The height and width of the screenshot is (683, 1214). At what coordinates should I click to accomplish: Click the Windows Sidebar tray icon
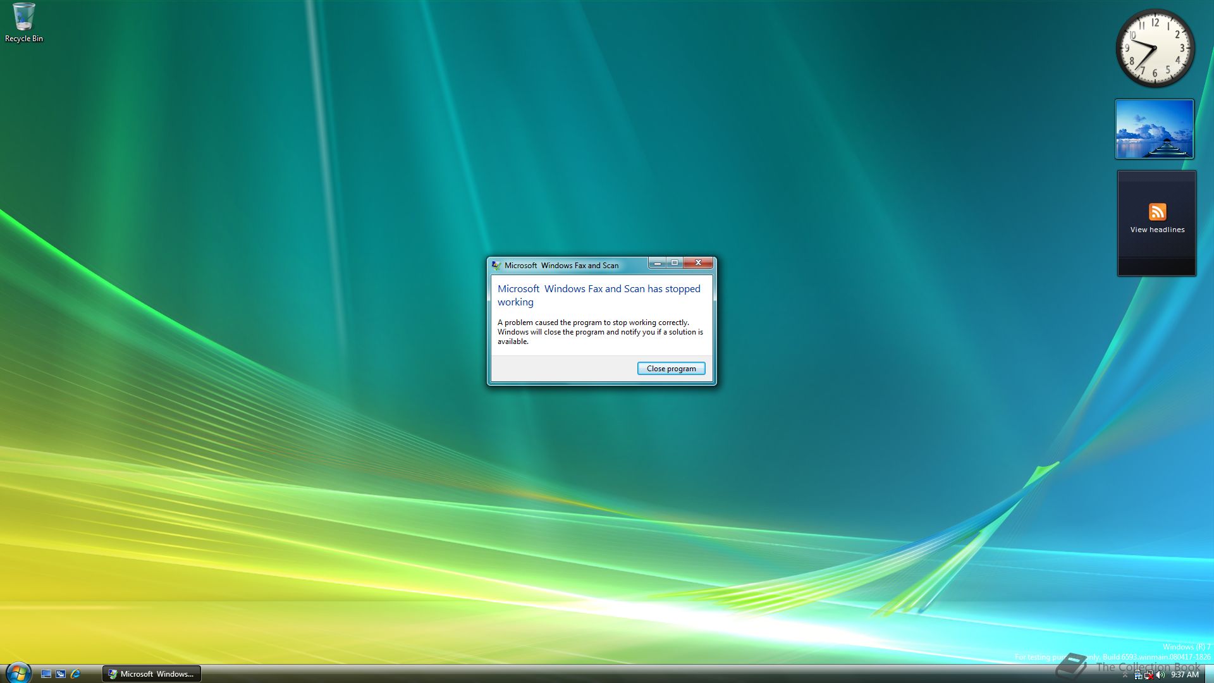[1138, 675]
